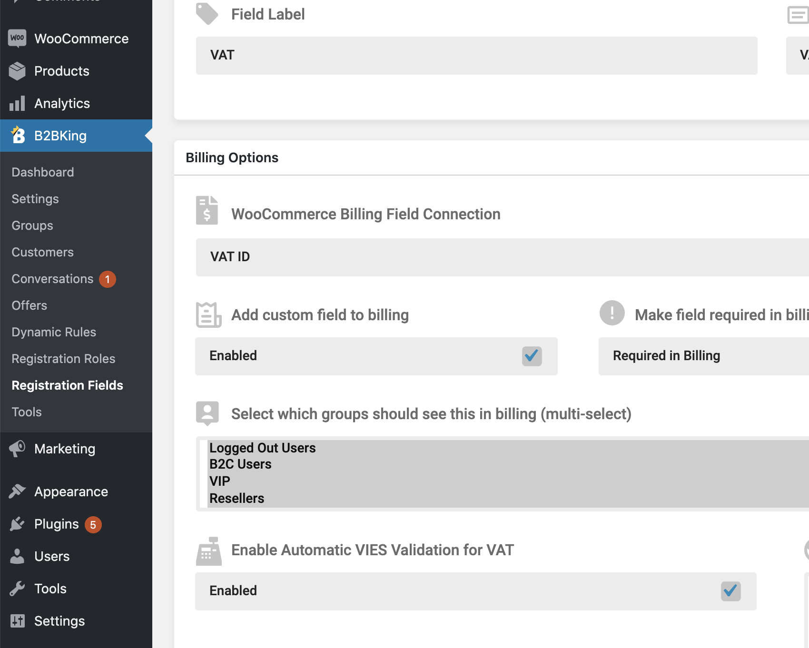Click the B2BKing logo icon
The width and height of the screenshot is (809, 648).
click(18, 135)
